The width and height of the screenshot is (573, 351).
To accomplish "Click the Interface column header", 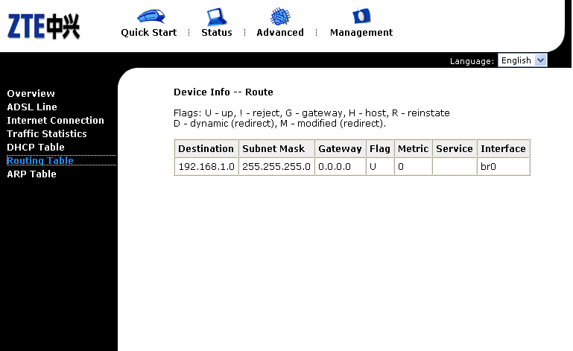I will [503, 149].
